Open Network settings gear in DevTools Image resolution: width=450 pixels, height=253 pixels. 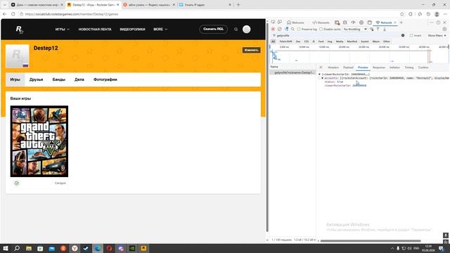(x=444, y=30)
